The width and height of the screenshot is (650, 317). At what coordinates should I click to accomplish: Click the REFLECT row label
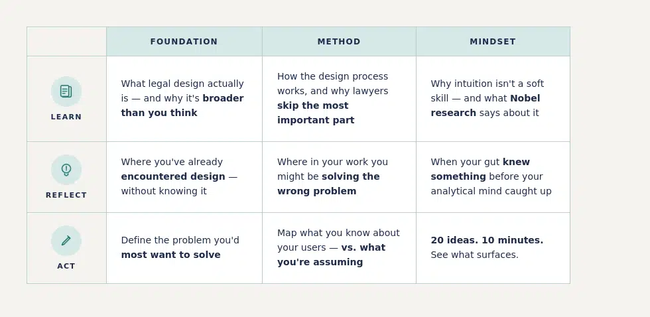(66, 195)
